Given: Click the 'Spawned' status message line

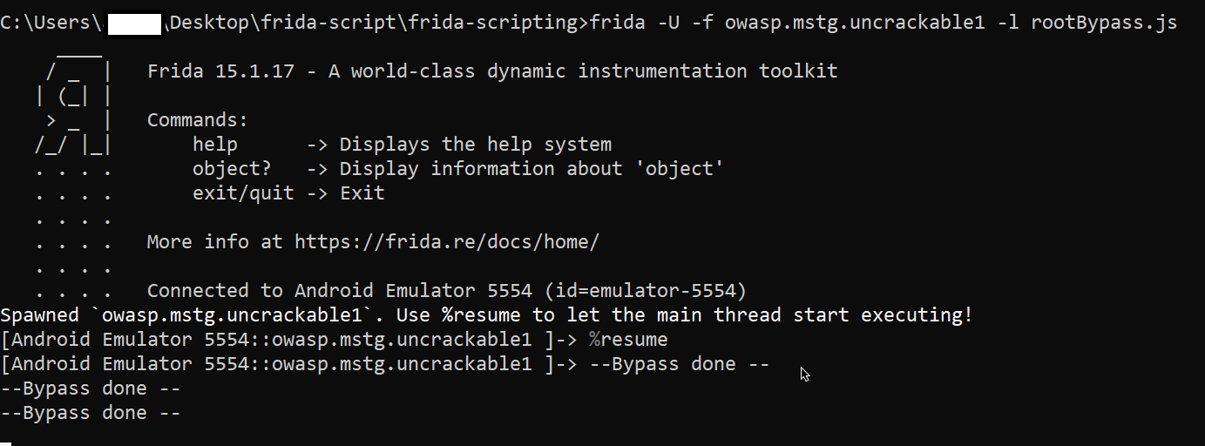Looking at the screenshot, I should pos(486,314).
